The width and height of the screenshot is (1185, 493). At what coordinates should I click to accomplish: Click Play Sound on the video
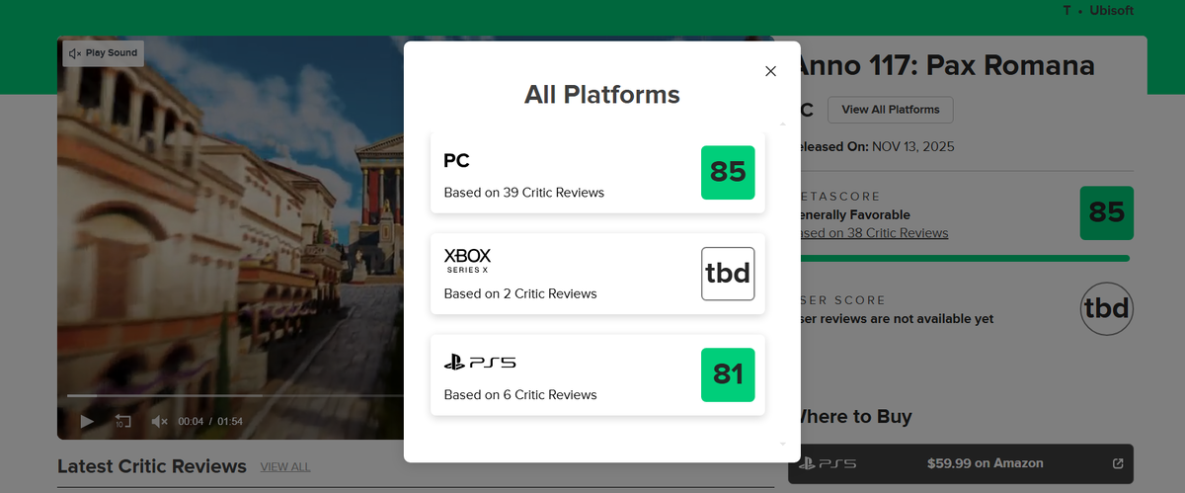pos(104,53)
